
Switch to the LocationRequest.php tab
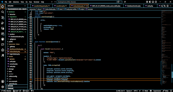pos(41,6)
